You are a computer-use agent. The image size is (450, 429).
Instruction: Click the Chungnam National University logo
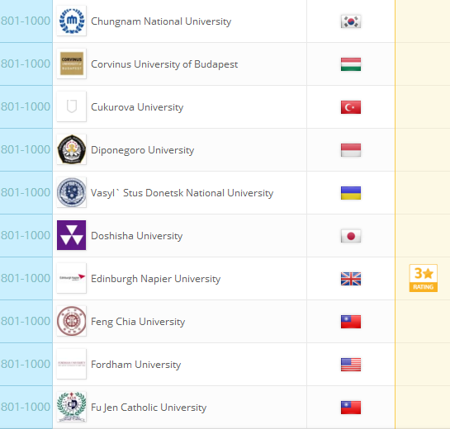point(72,21)
